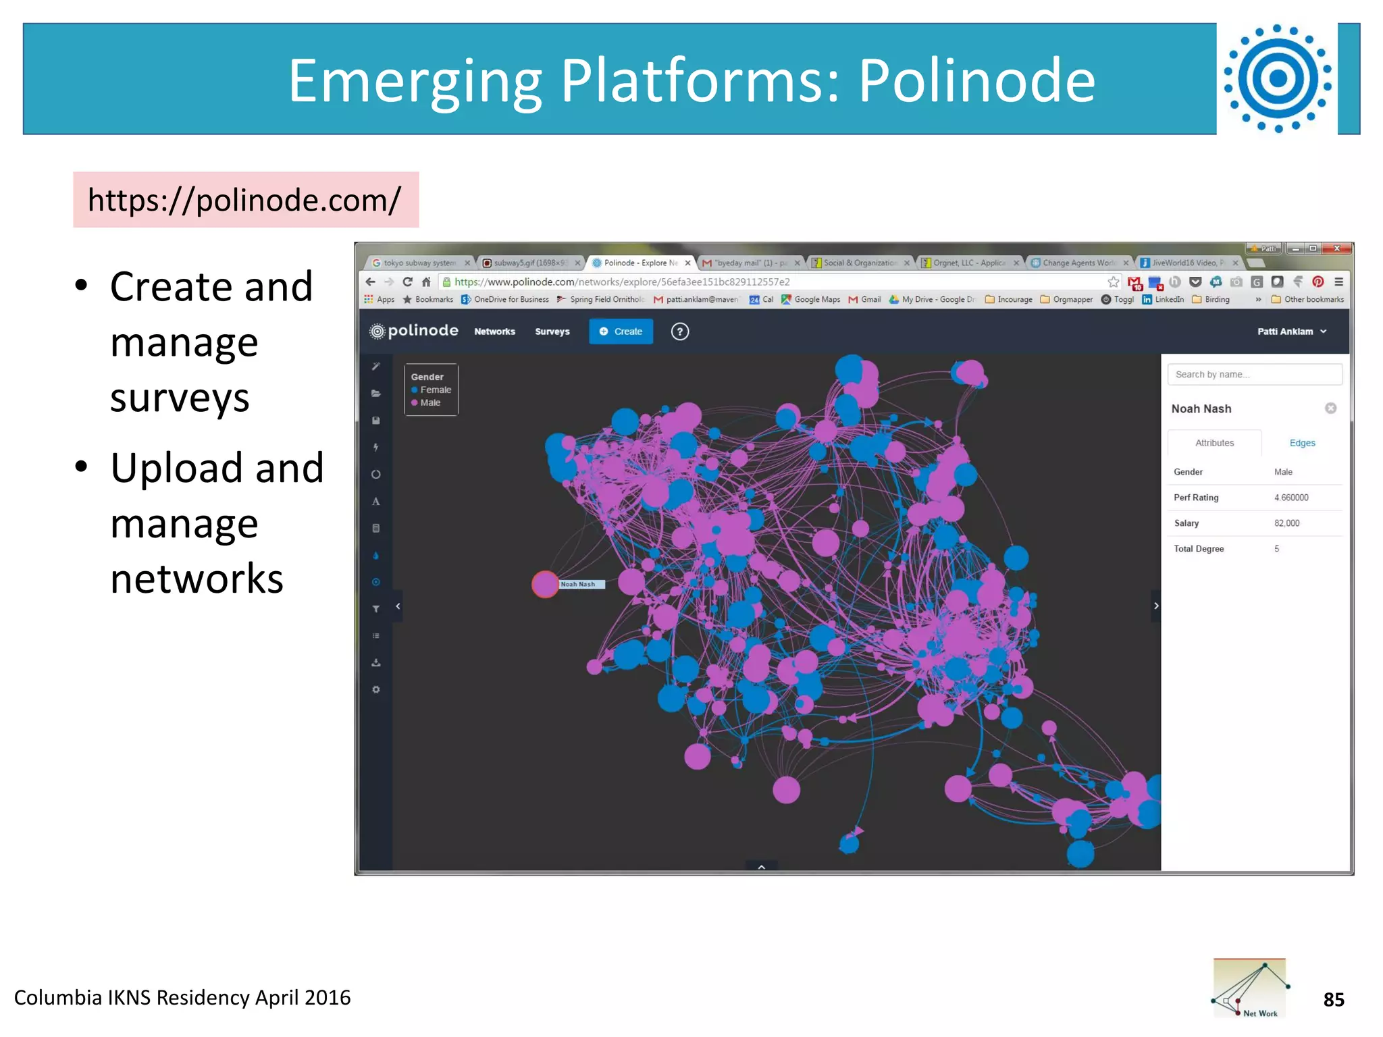Click the browser back arrow

pyautogui.click(x=370, y=282)
